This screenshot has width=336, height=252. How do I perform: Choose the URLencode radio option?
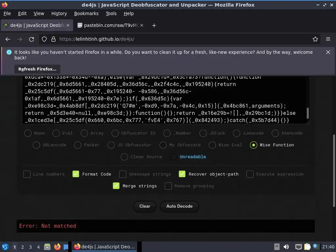(x=36, y=145)
